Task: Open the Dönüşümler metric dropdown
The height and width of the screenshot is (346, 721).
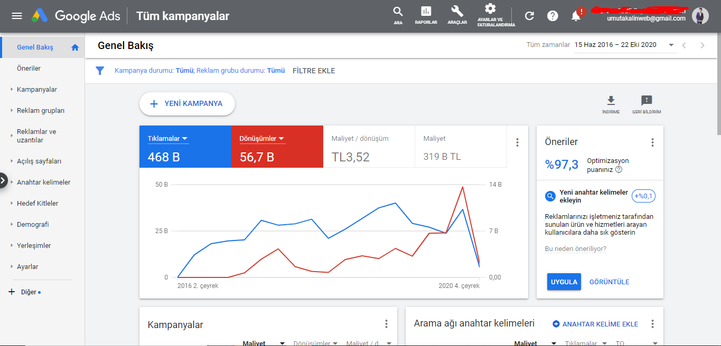Action: click(262, 139)
